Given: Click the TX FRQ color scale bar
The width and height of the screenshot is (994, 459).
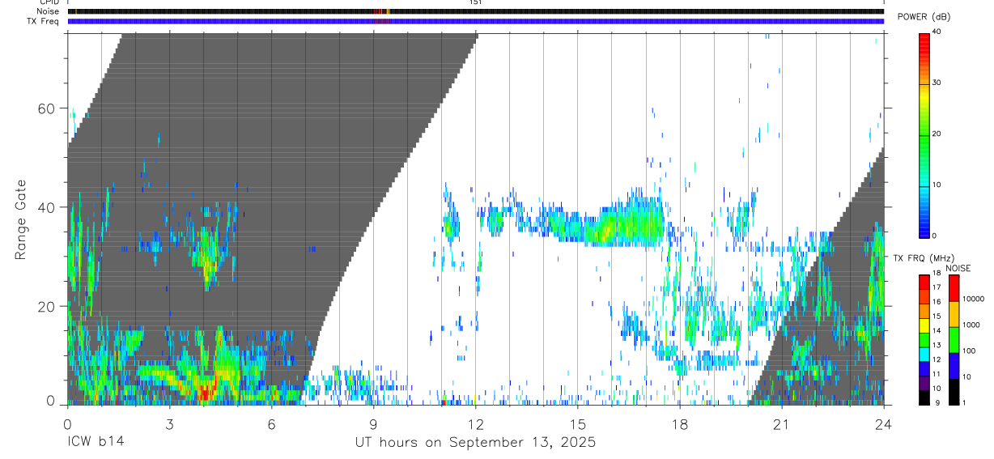Looking at the screenshot, I should (x=924, y=339).
